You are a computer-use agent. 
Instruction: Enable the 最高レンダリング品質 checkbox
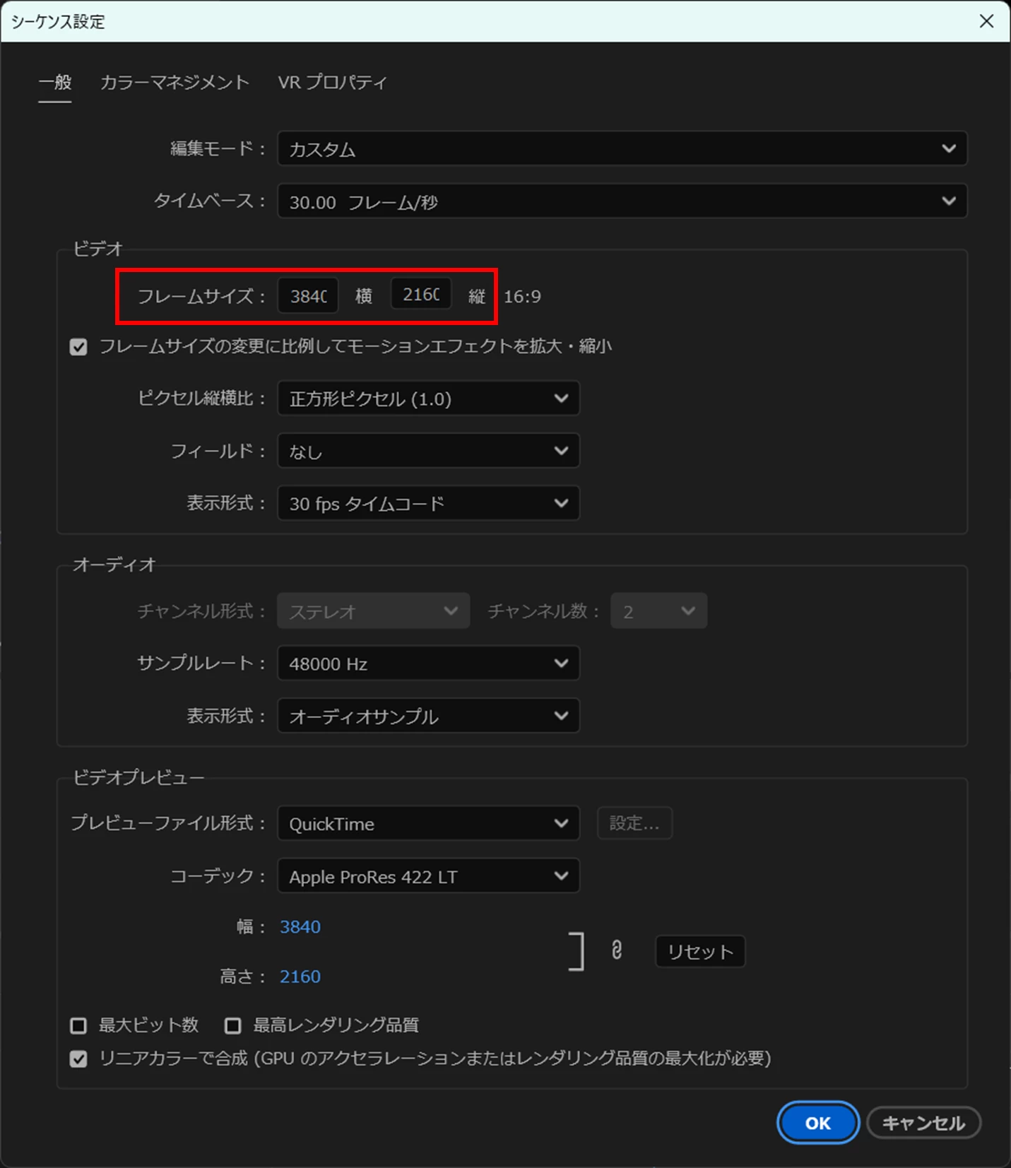(232, 1025)
